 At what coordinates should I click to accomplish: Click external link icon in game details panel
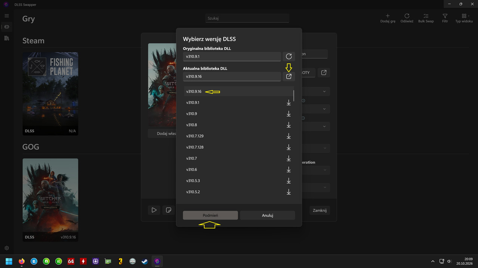click(x=324, y=73)
